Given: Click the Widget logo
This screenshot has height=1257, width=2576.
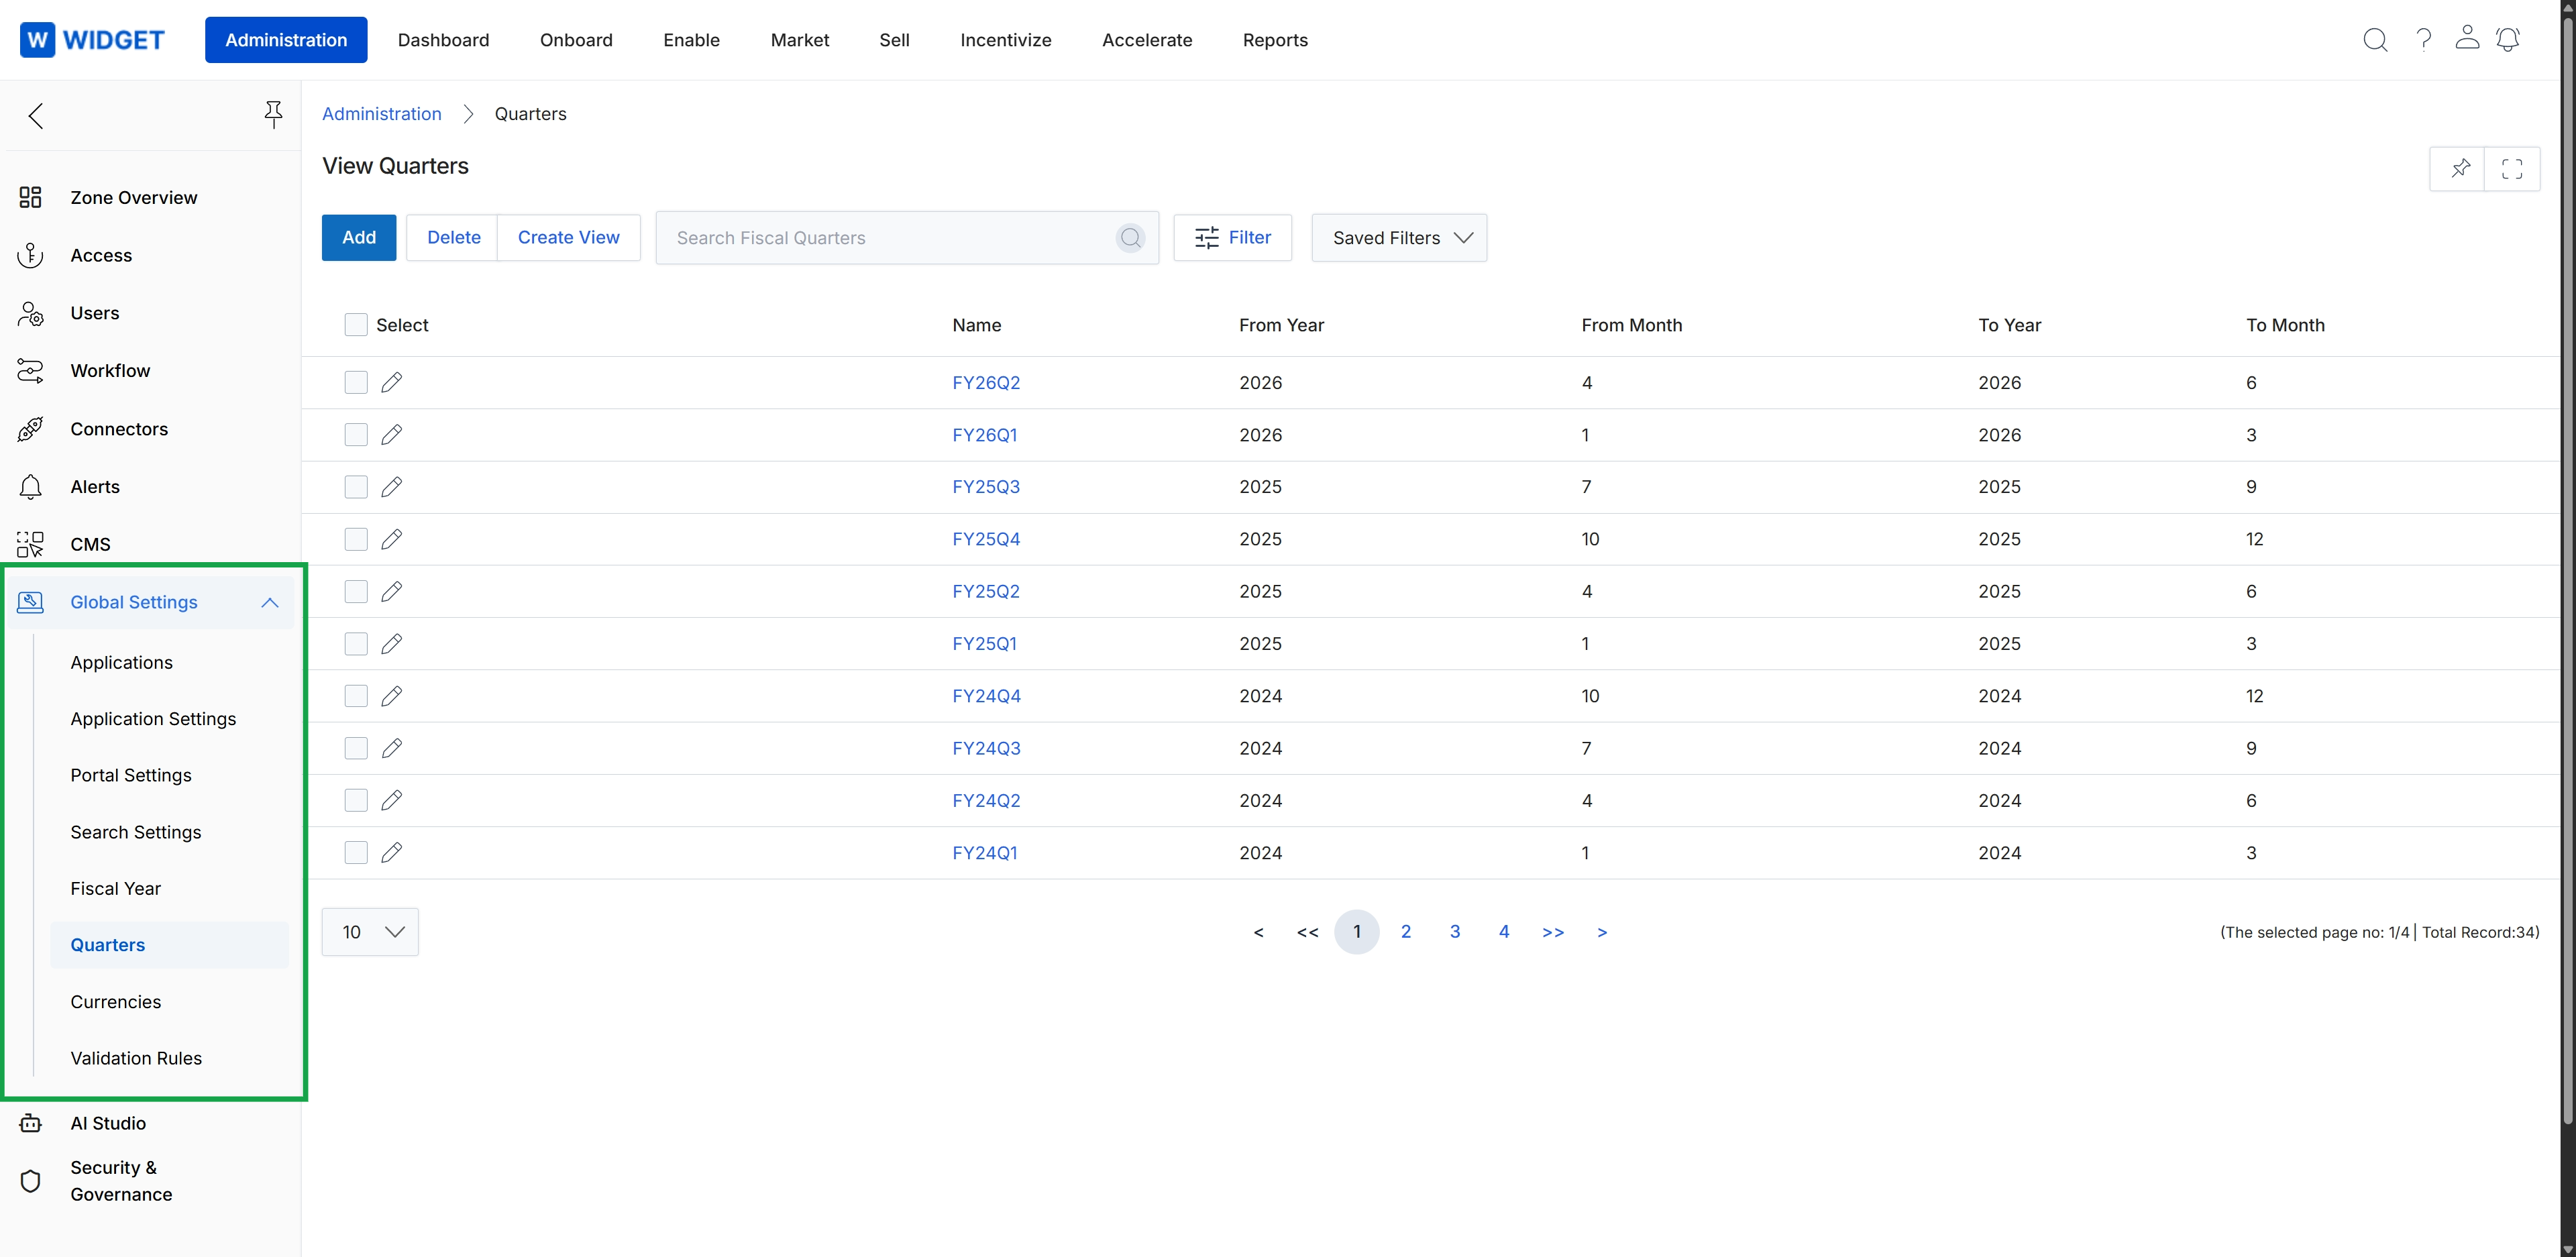Looking at the screenshot, I should 92,40.
